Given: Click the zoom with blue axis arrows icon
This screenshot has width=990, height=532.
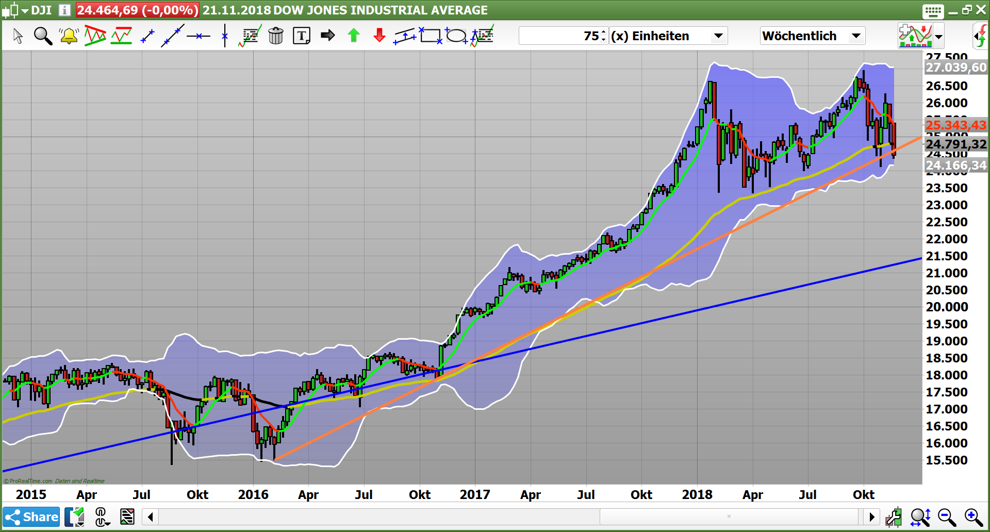Looking at the screenshot, I should click(920, 517).
